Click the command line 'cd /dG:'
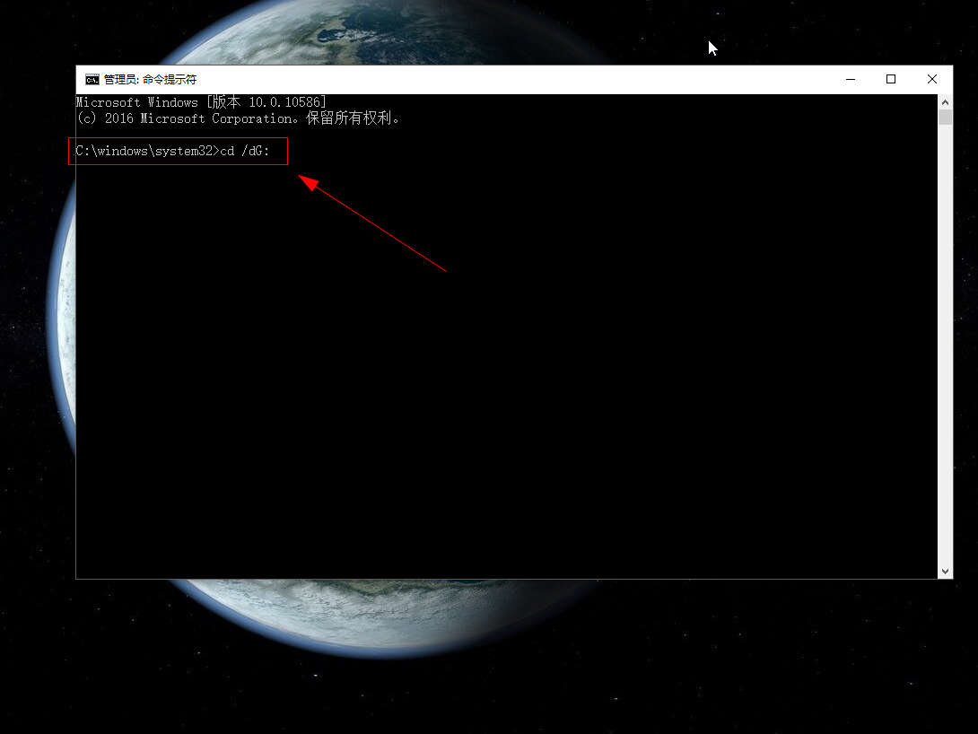The width and height of the screenshot is (978, 734). (x=244, y=151)
